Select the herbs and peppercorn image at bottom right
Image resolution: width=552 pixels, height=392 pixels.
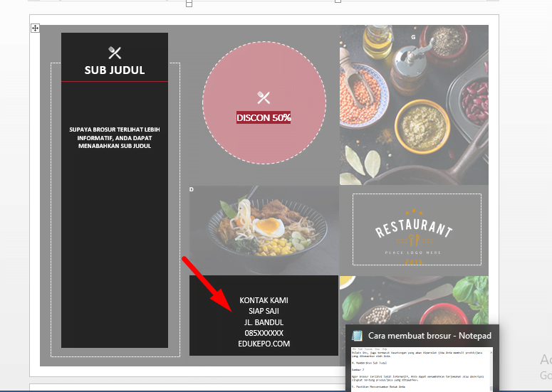(414, 299)
